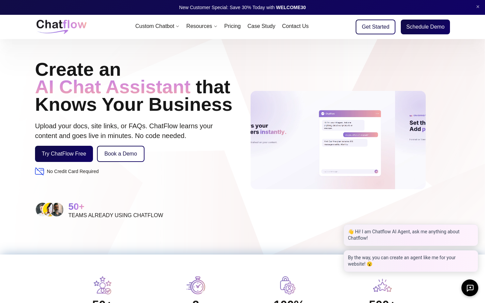Click the Book a Demo button
Viewport: 485px width, 303px height.
click(x=121, y=154)
